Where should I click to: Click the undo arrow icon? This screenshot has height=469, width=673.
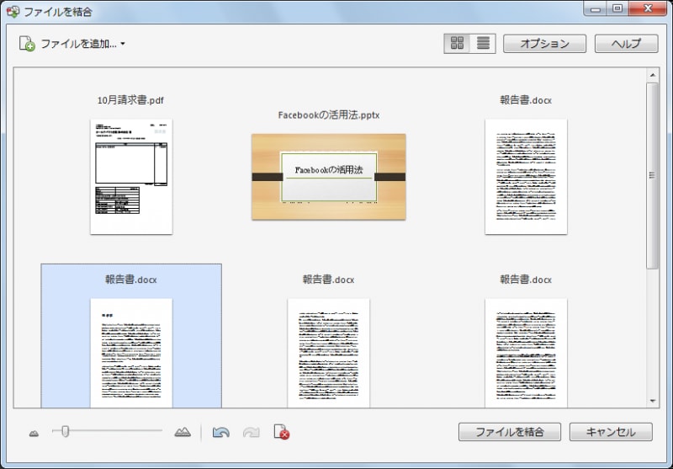220,432
